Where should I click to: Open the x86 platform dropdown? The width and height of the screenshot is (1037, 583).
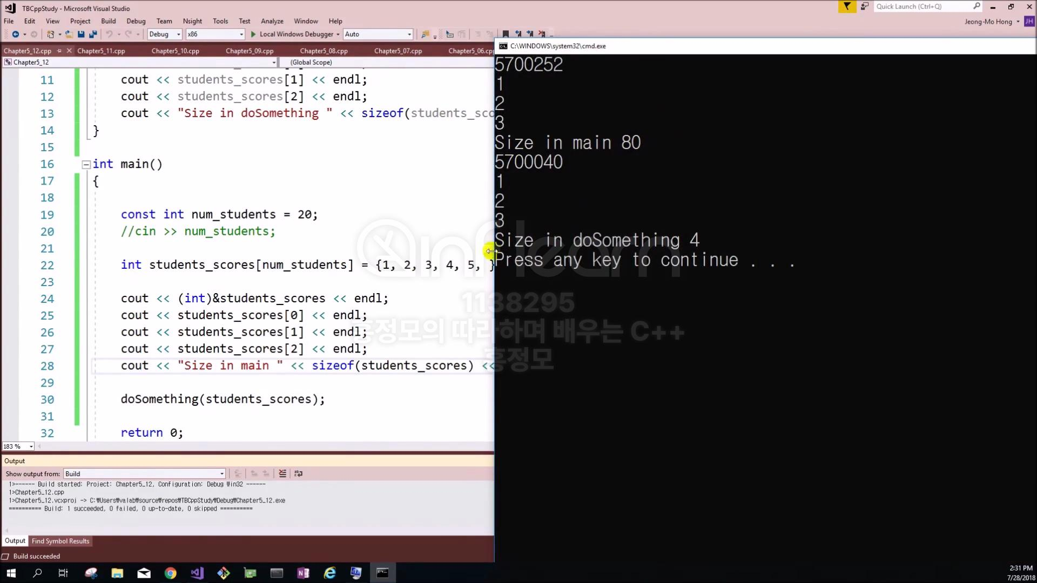point(215,34)
